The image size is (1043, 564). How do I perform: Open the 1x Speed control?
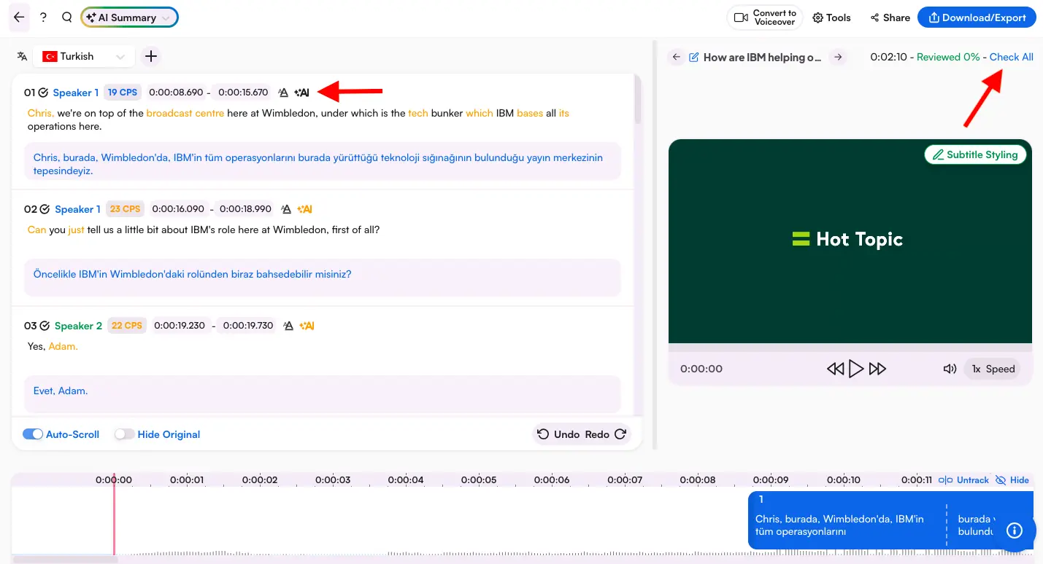tap(993, 369)
